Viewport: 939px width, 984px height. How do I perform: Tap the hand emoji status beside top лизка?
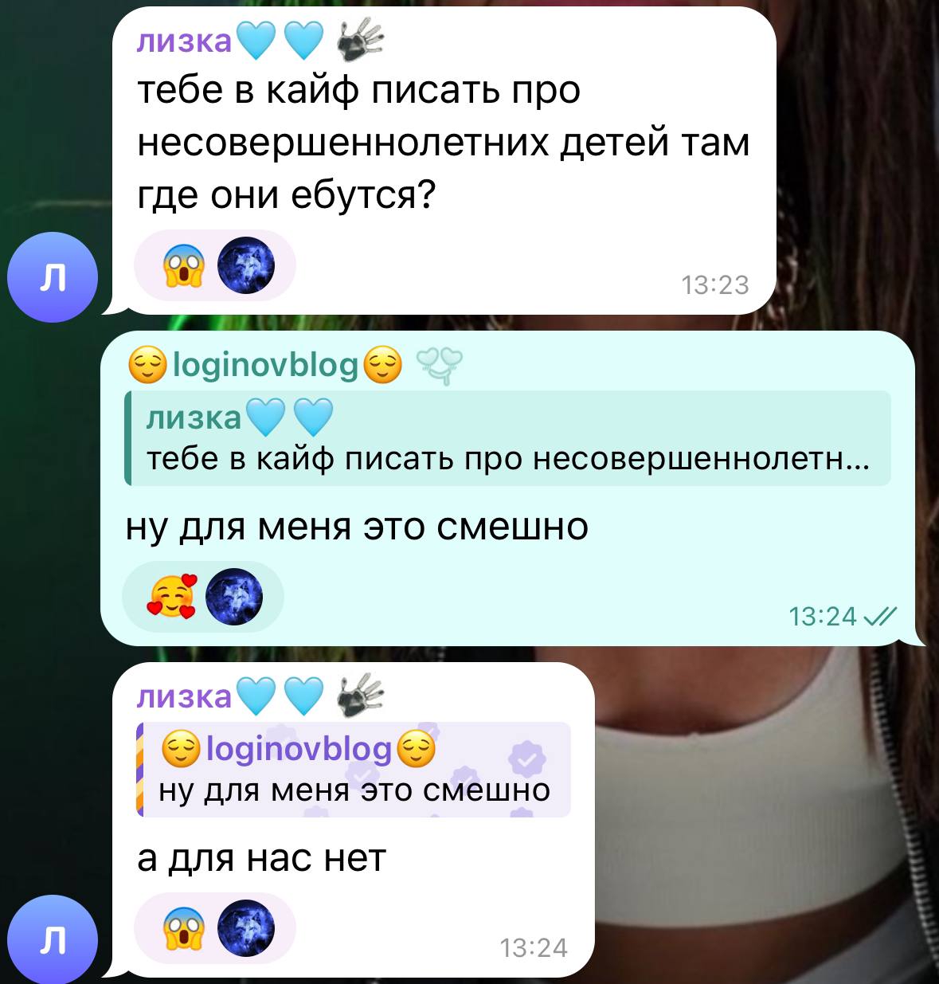(361, 41)
